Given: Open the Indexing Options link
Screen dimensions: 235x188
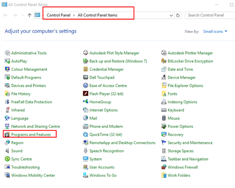Looking at the screenshot, I should [183, 102].
